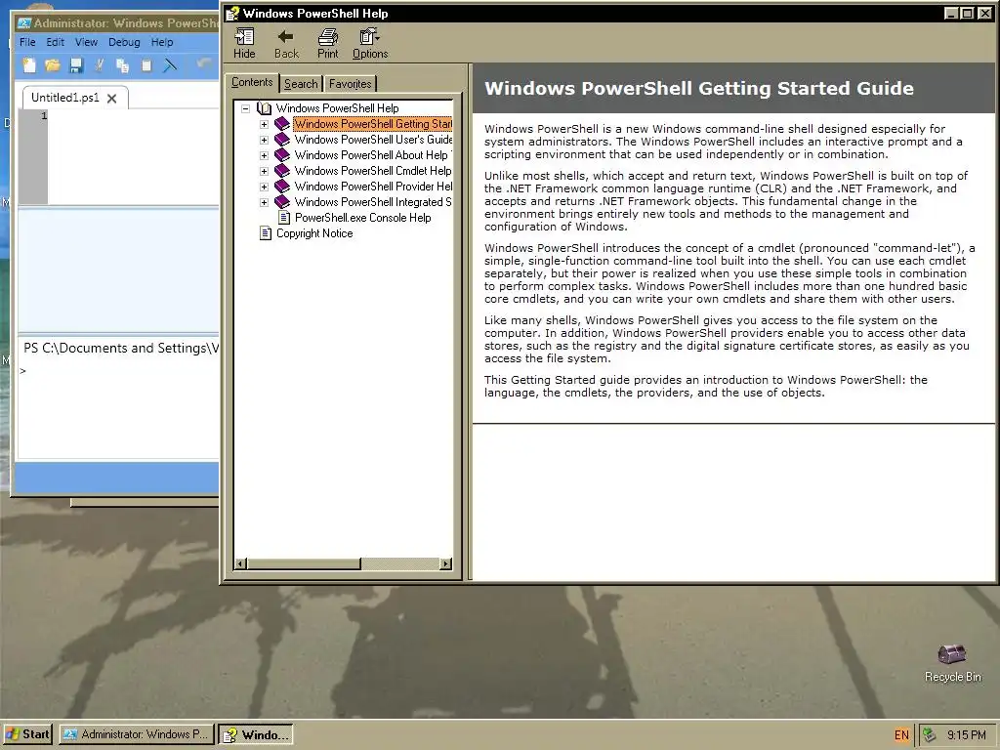This screenshot has width=1000, height=750.
Task: Expand Windows PowerShell Cmdlet Help node
Action: coord(264,171)
